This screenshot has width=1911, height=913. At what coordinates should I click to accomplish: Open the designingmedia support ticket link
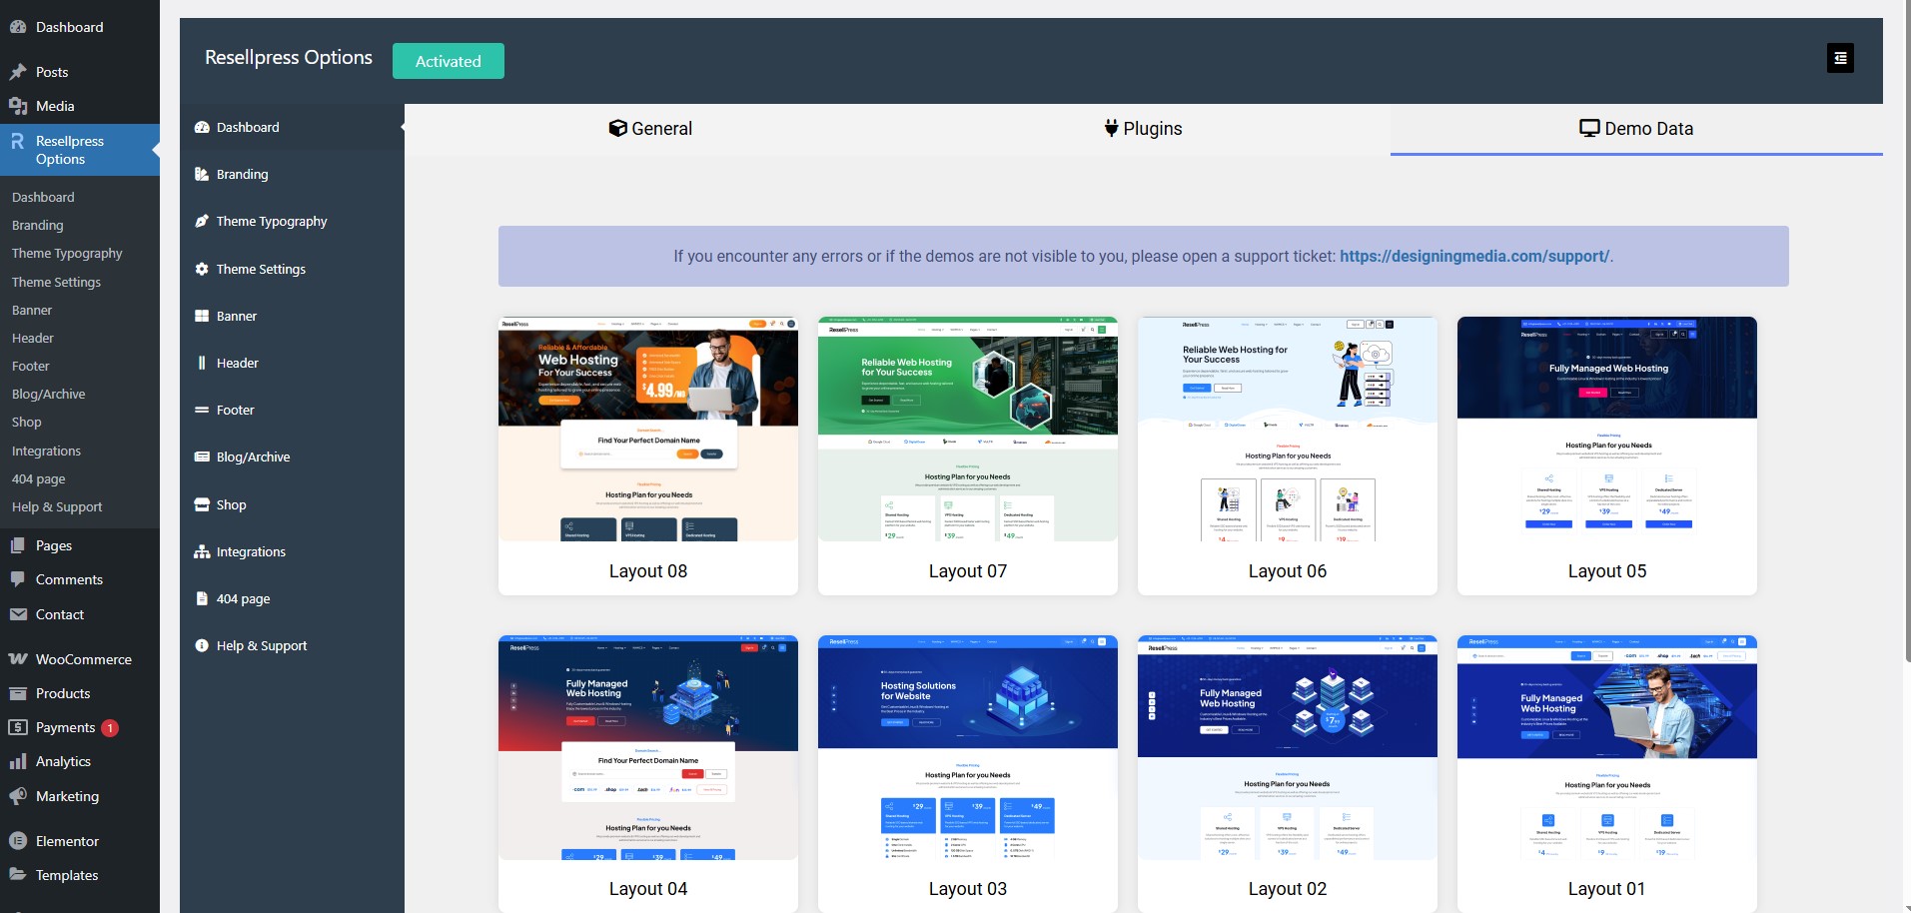point(1474,256)
